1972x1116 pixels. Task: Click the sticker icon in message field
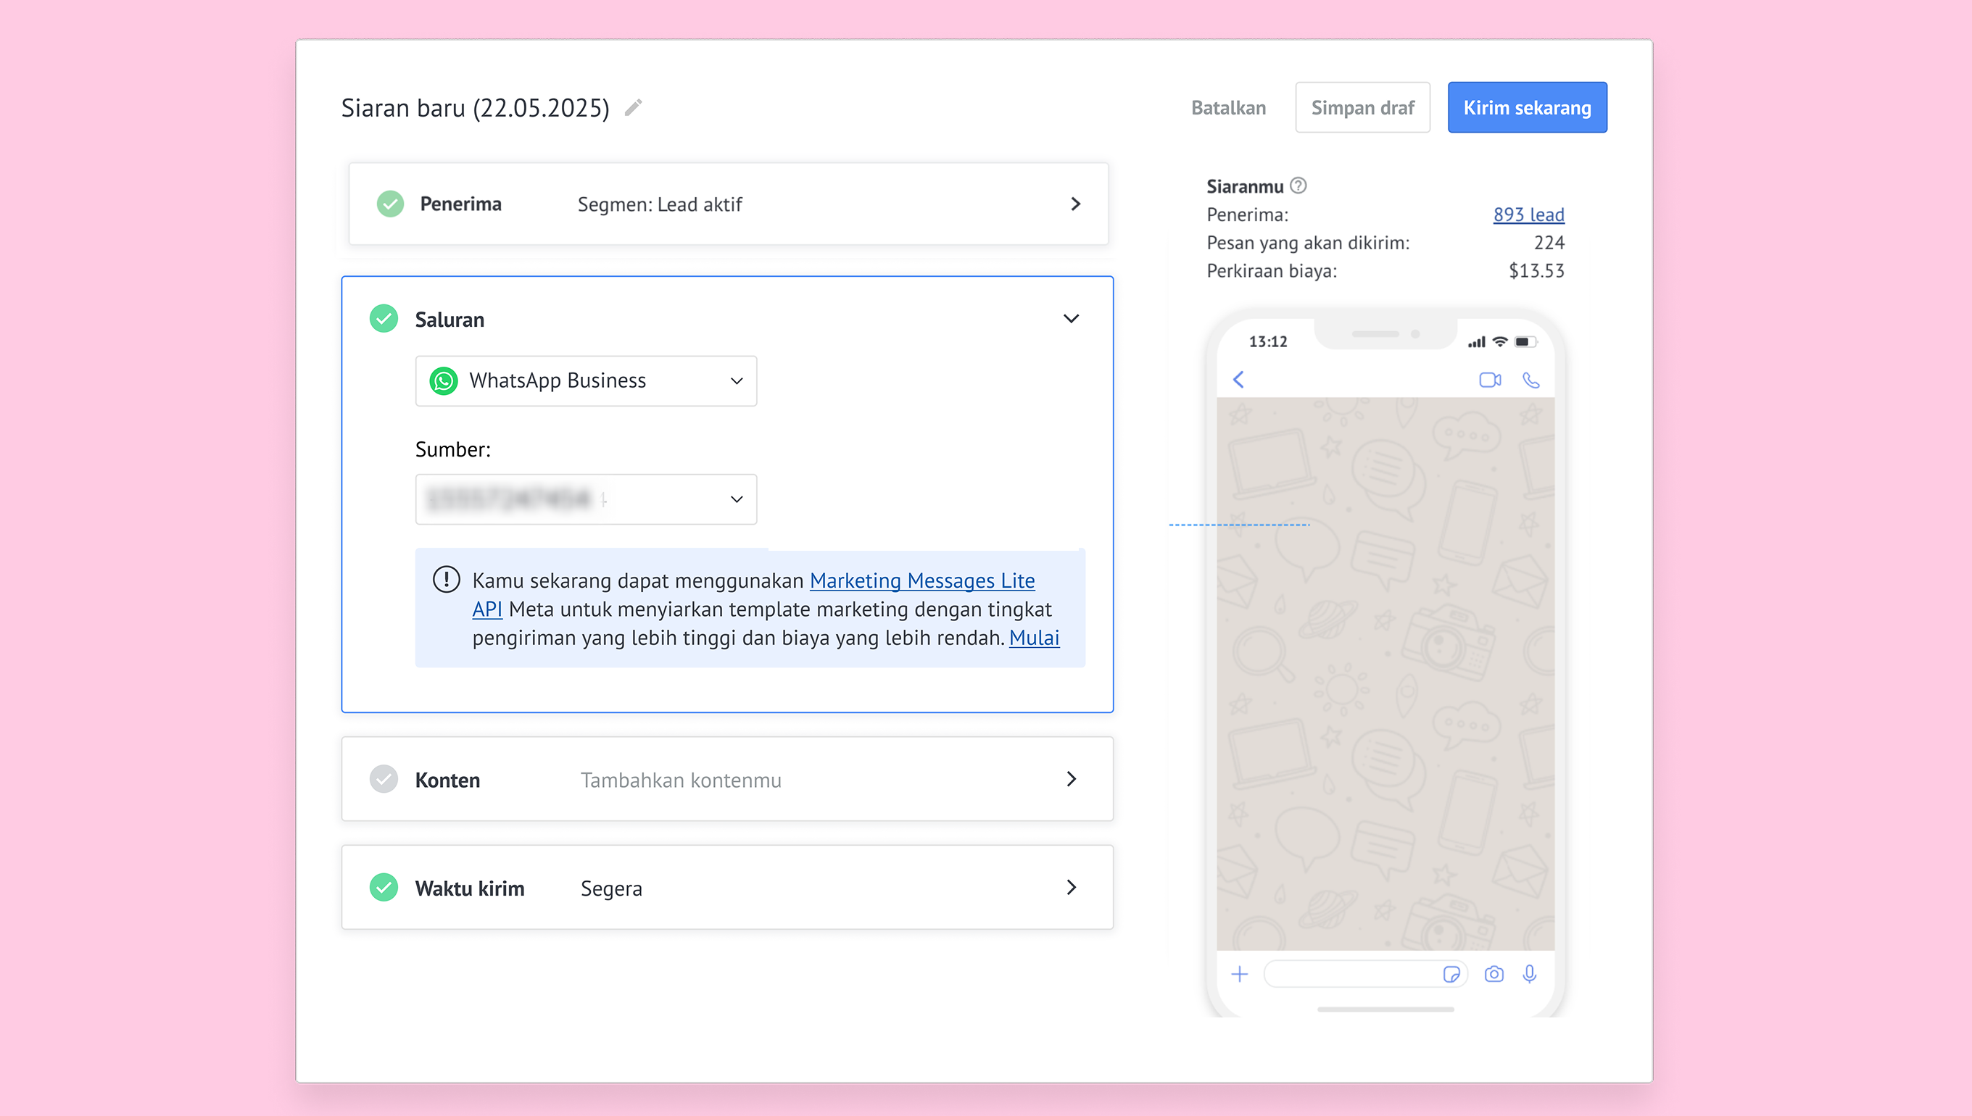1451,974
